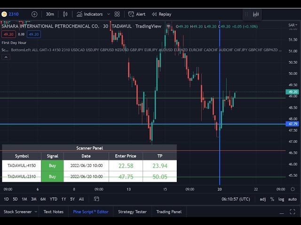The height and width of the screenshot is (225, 301).
Task: Click the bar chart icon in floating toolbar
Action: [x=256, y=15]
